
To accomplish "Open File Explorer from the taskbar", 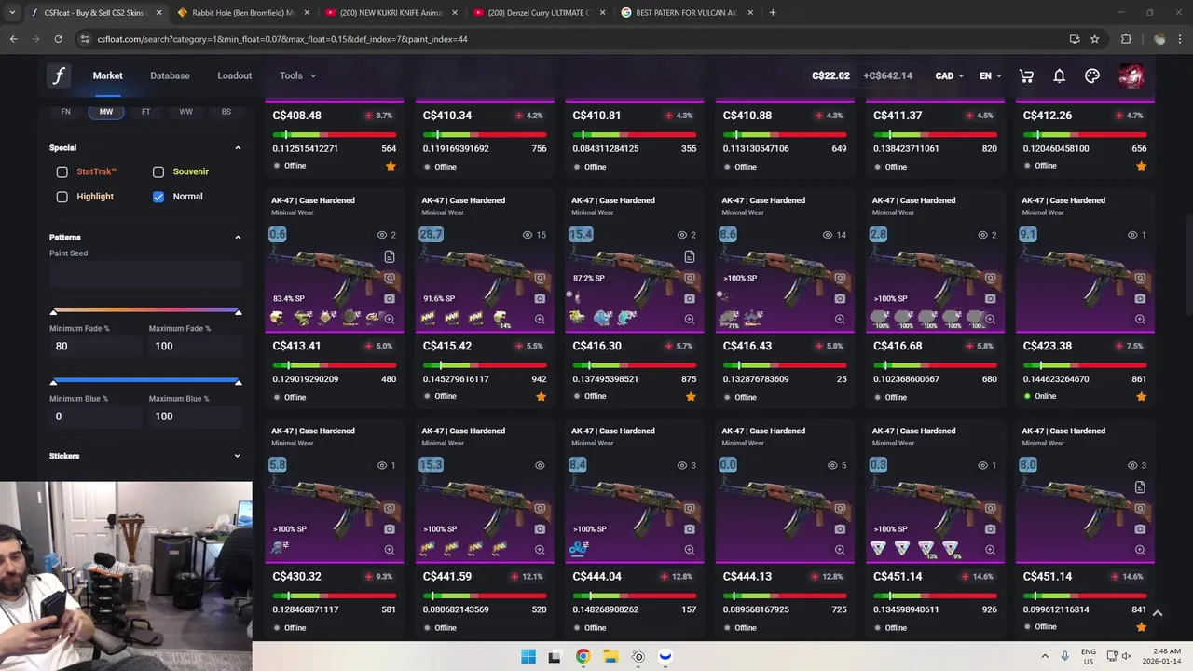I will (610, 656).
